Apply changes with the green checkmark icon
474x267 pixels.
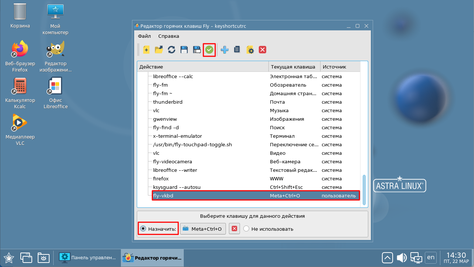(209, 50)
